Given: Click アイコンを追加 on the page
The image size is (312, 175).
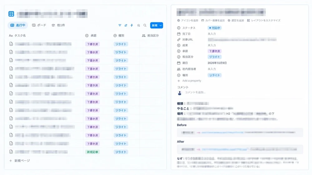Looking at the screenshot, I should [x=188, y=21].
